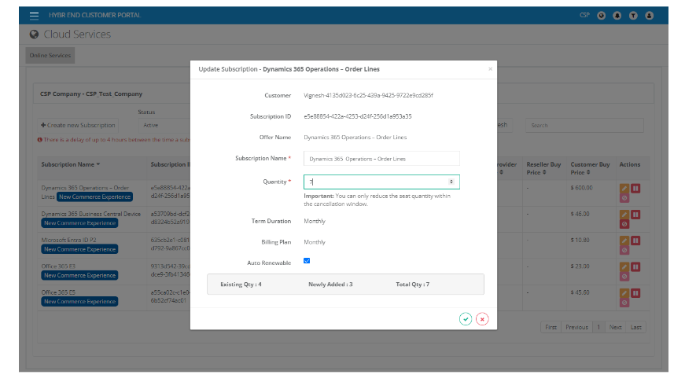Click CSP label in top bar
685x382 pixels.
tap(584, 15)
